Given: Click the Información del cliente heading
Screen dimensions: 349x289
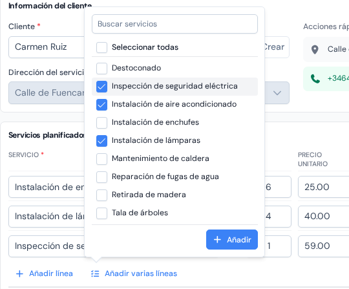Looking at the screenshot, I should point(50,6).
